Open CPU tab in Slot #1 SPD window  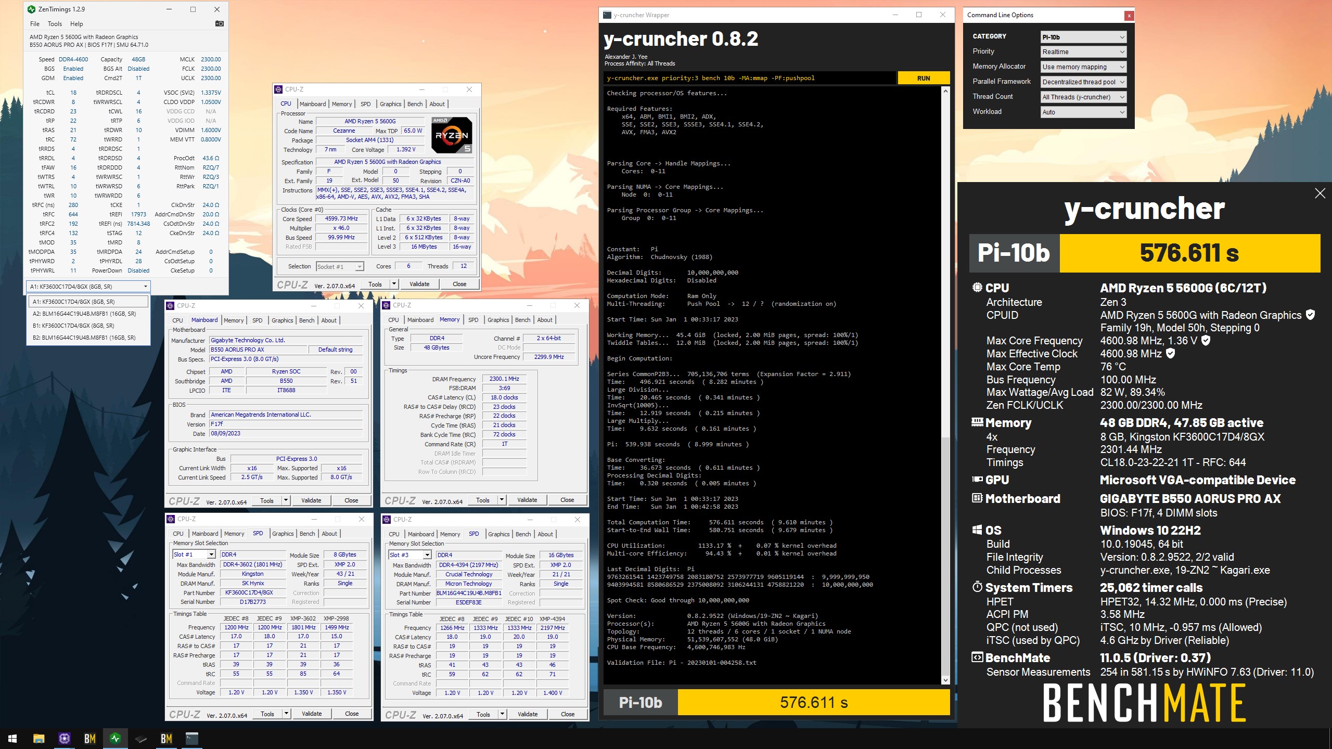pos(178,534)
